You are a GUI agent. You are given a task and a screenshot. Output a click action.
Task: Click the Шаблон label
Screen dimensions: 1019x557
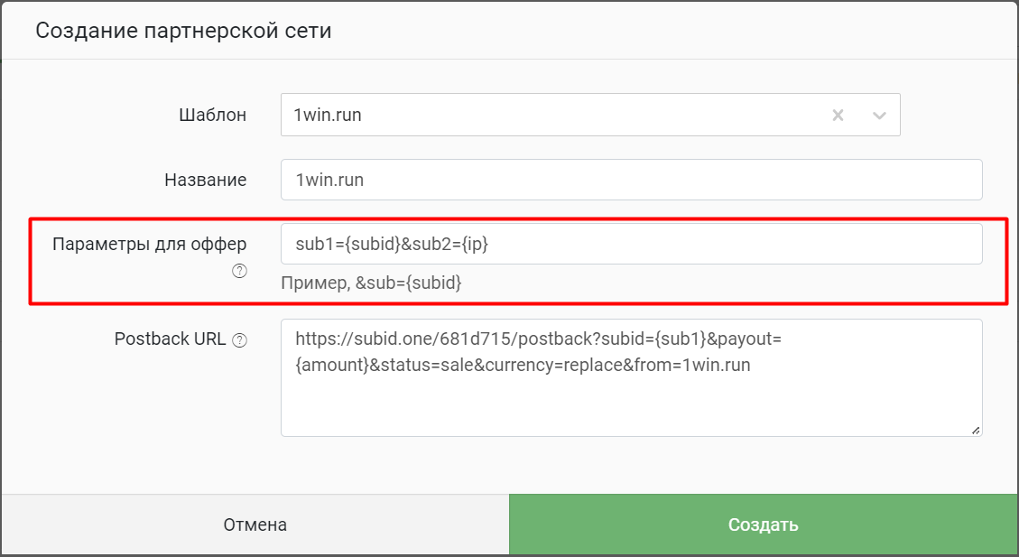[212, 115]
